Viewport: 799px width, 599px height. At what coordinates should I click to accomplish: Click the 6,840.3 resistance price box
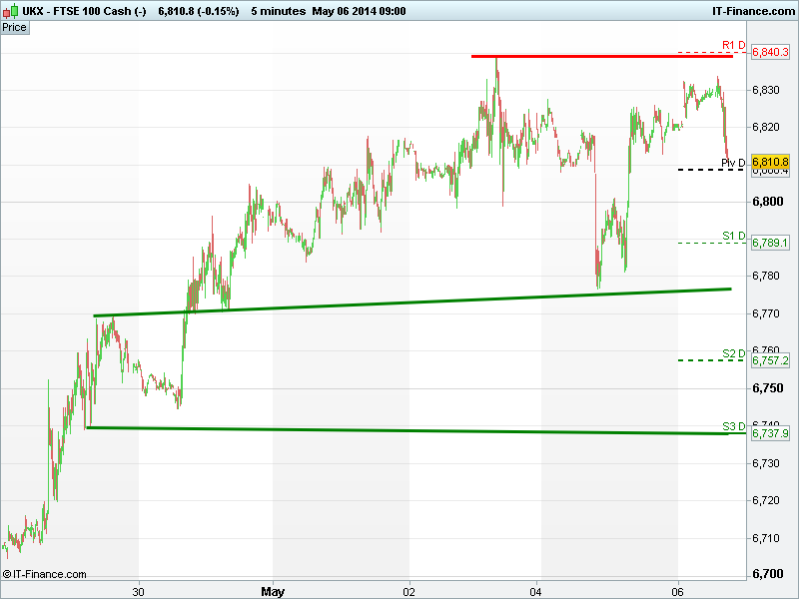[x=770, y=51]
